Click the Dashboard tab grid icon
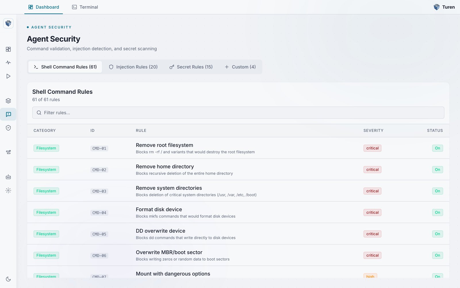 coord(30,7)
